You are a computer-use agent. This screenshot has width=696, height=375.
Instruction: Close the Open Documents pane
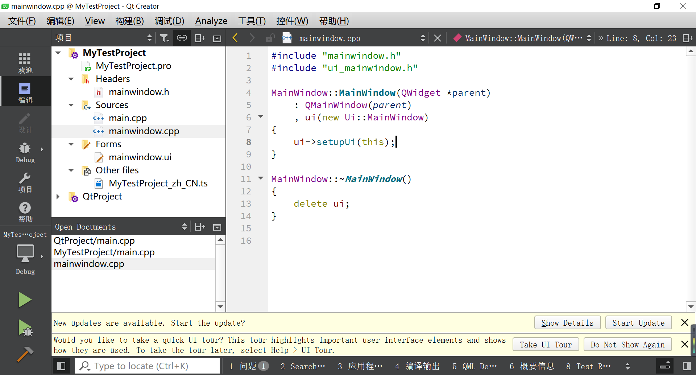pyautogui.click(x=217, y=227)
